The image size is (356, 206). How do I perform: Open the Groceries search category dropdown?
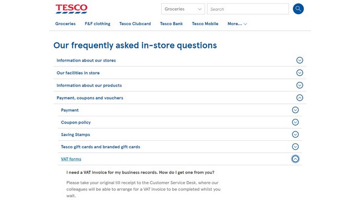(x=183, y=9)
